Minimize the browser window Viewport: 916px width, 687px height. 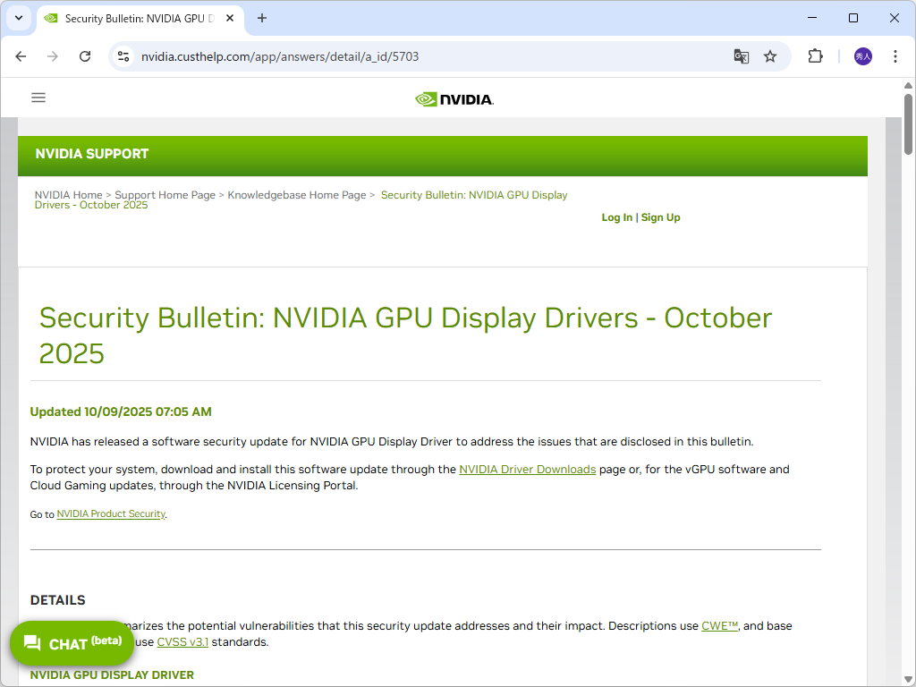812,18
